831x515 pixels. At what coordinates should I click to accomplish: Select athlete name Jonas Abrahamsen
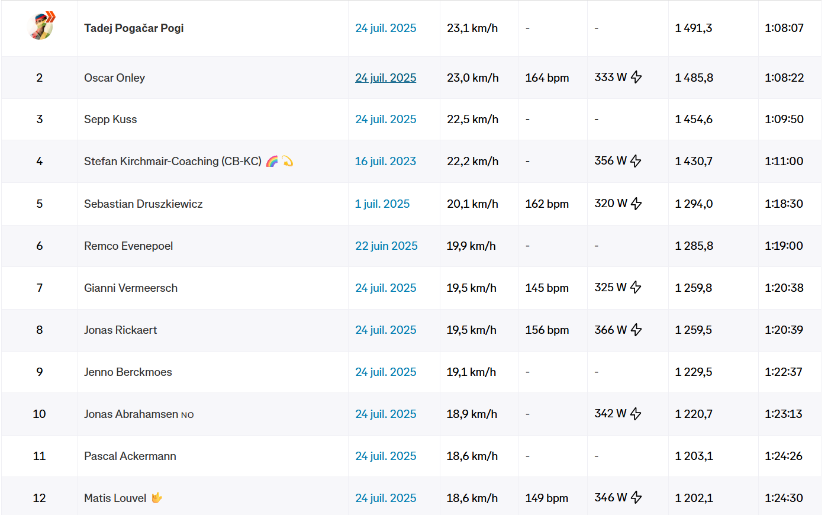131,414
